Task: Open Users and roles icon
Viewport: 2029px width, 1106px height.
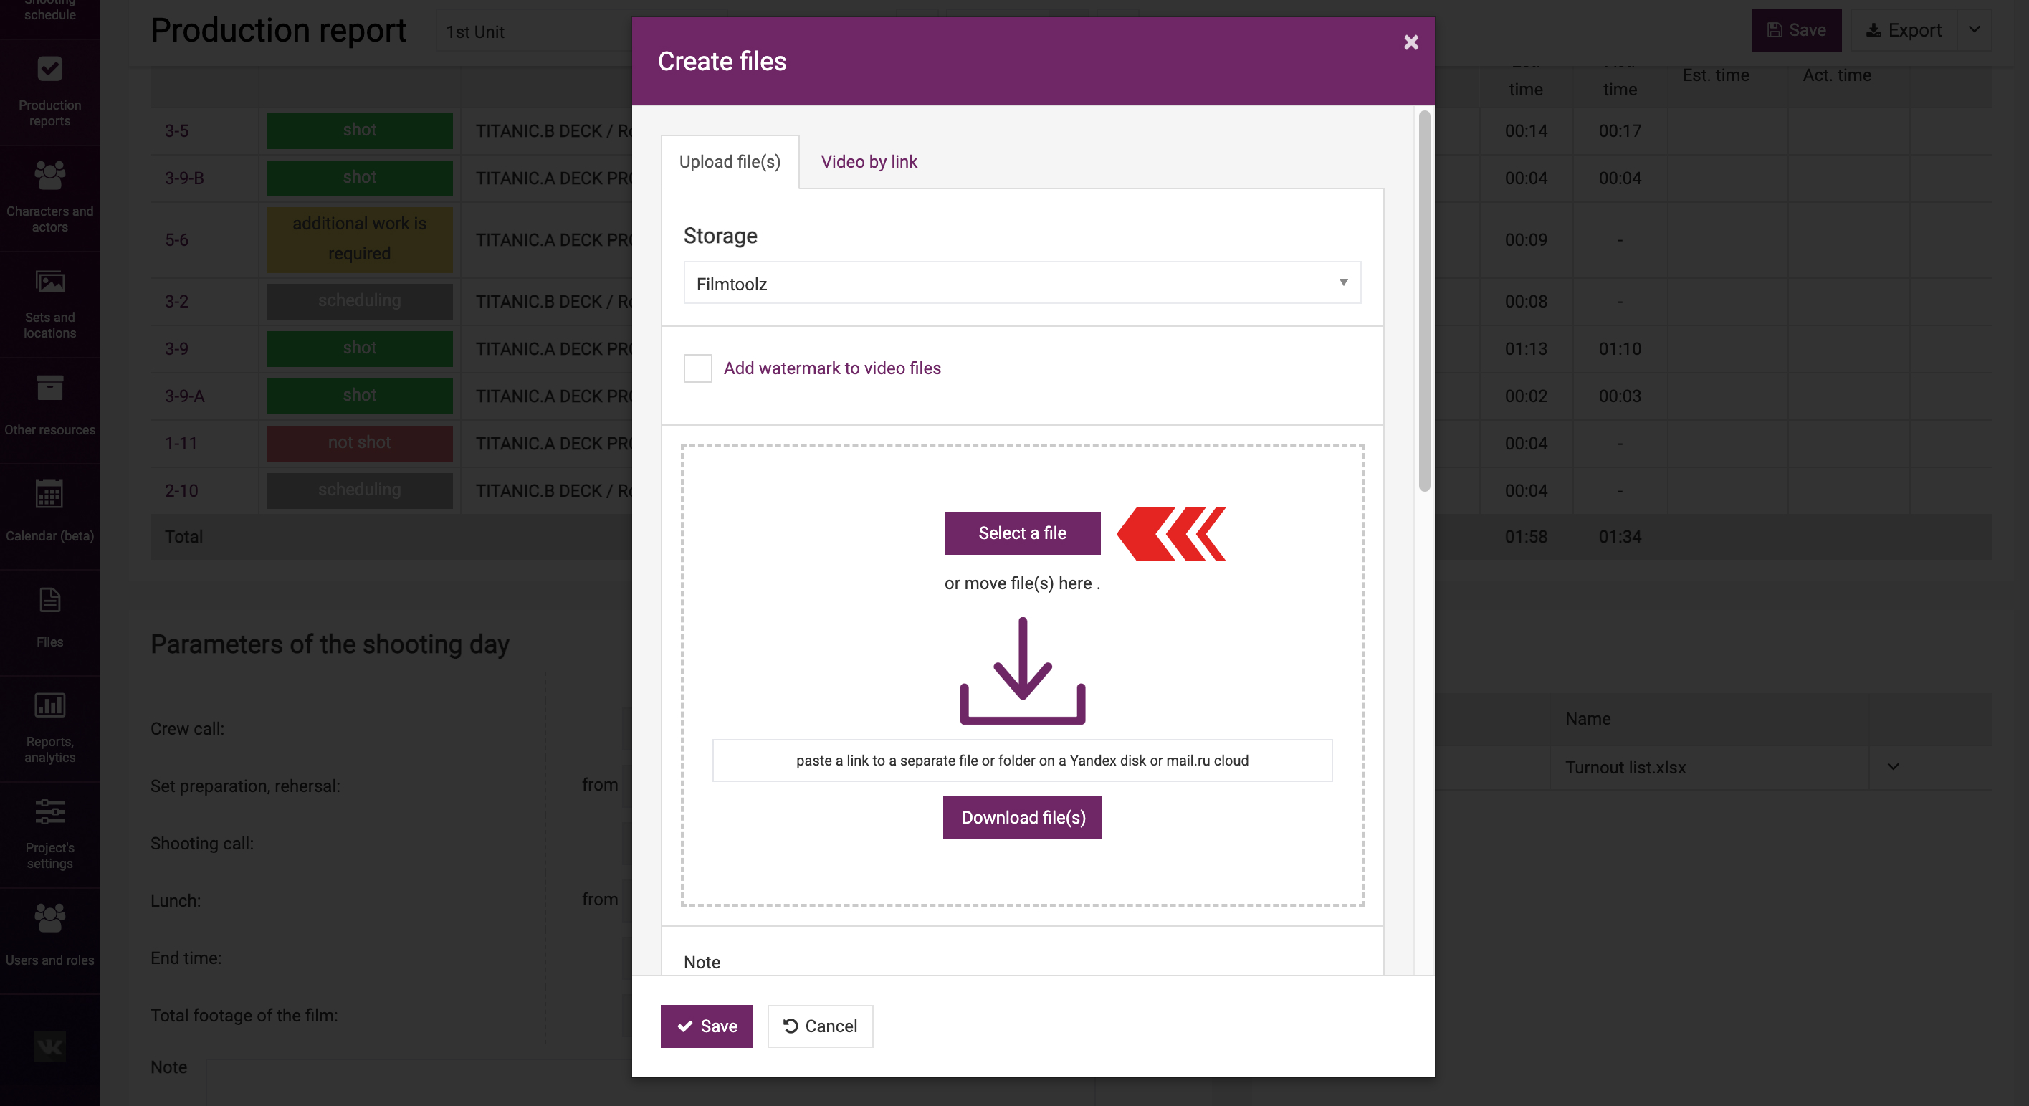Action: [49, 917]
